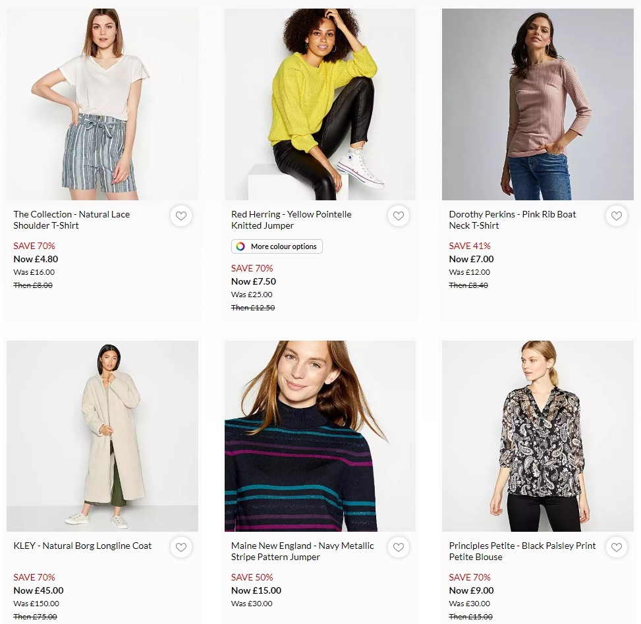Click the heart outline inside the top-left wishlist button
The width and height of the screenshot is (641, 624).
point(181,215)
